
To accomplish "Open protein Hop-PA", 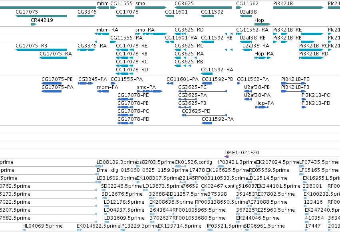I will click(264, 104).
